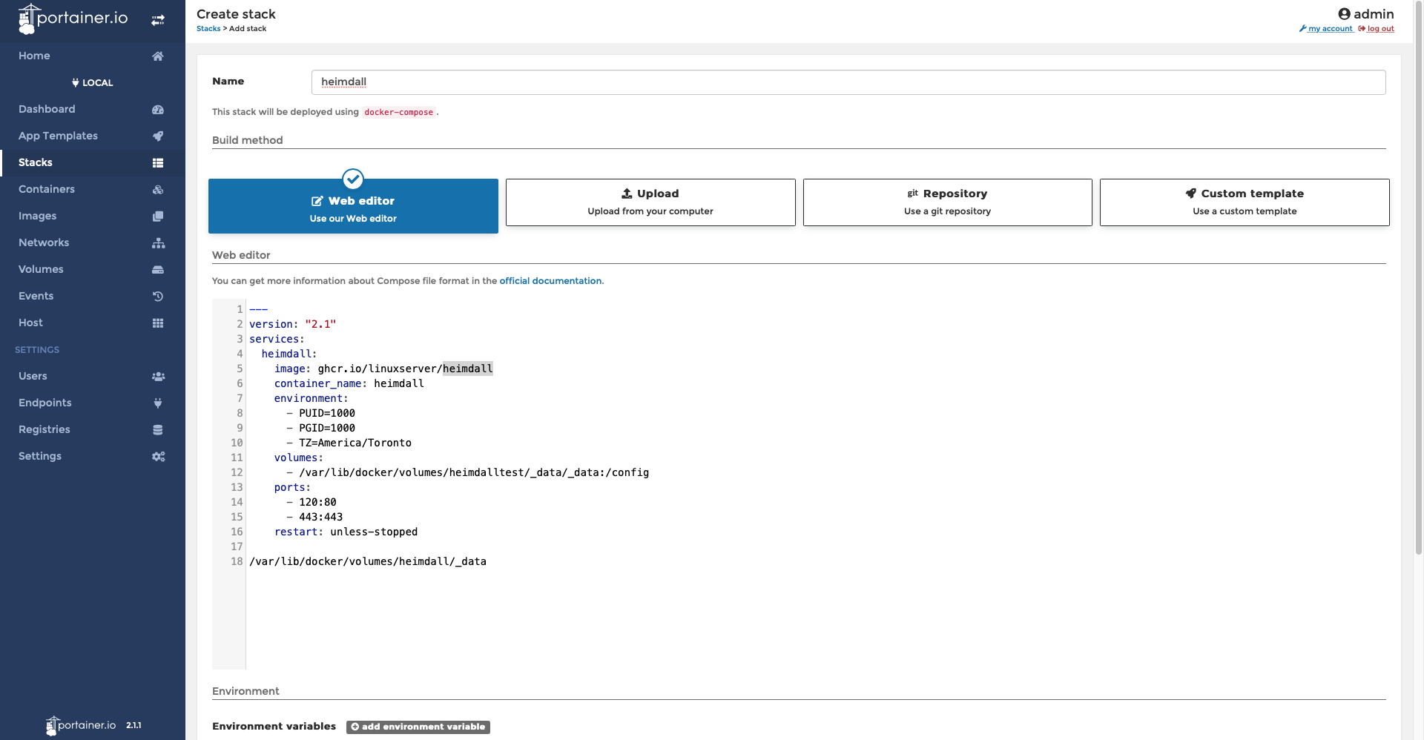This screenshot has width=1424, height=740.
Task: Open the Networks sidebar item
Action: point(93,243)
